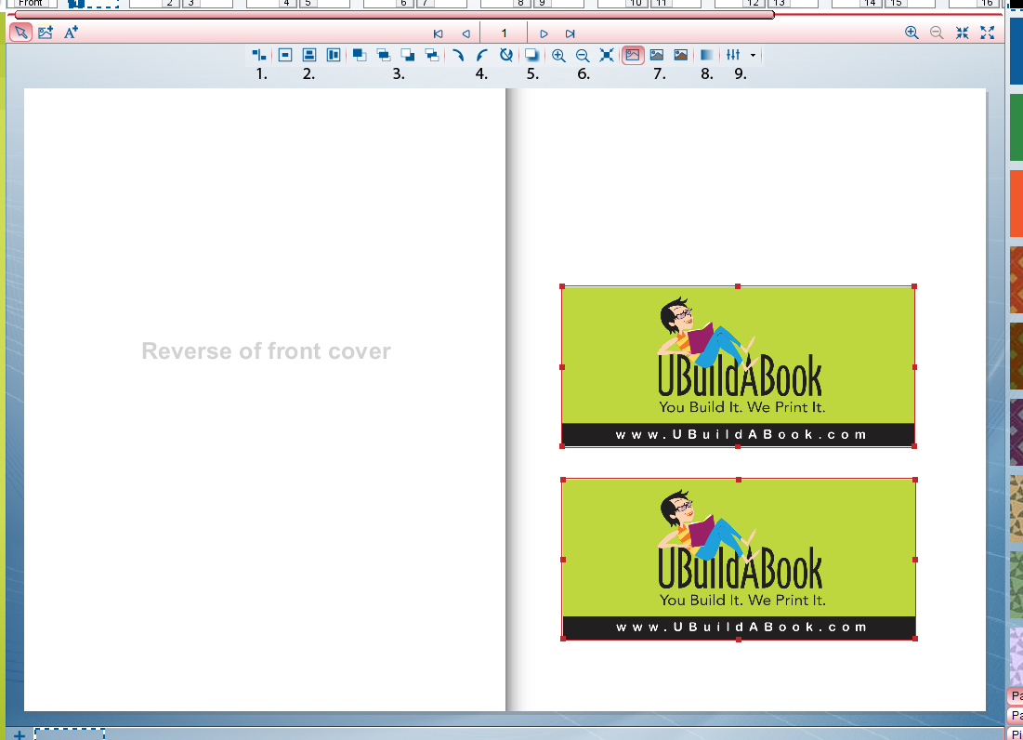Viewport: 1023px width, 740px height.
Task: Open the gradient transparency tool
Action: (x=706, y=56)
